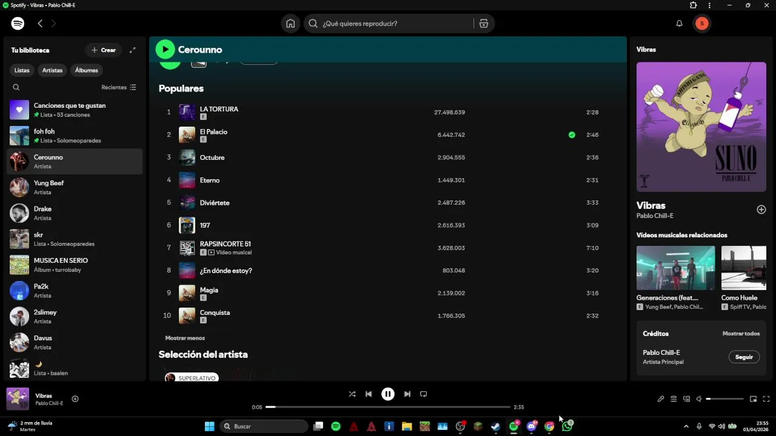776x436 pixels.
Task: Skip to previous track
Action: pos(369,394)
